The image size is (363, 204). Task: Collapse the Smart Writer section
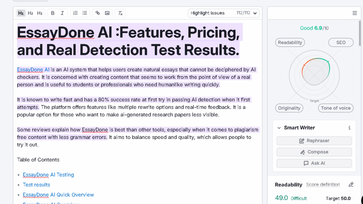pos(279,127)
